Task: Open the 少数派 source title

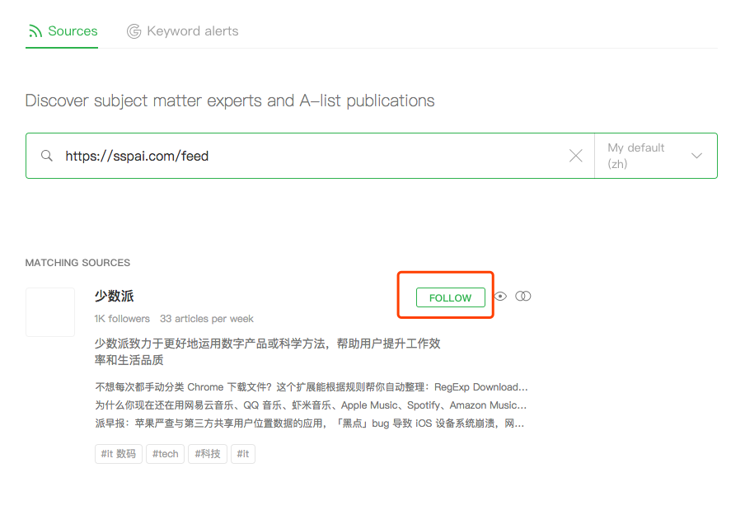Action: click(114, 297)
